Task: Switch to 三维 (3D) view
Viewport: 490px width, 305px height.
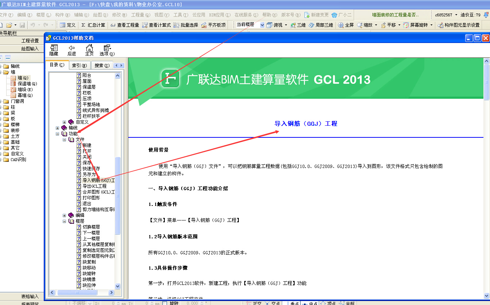Action: pyautogui.click(x=298, y=25)
